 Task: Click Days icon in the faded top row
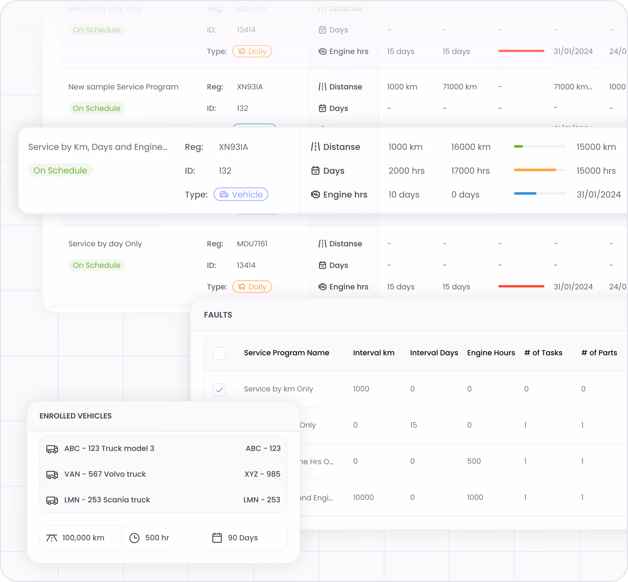coord(322,30)
